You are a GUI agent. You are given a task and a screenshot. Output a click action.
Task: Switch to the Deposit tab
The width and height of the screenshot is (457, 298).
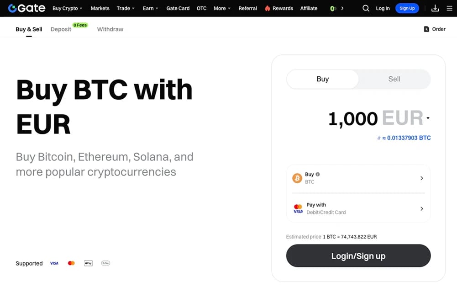[x=61, y=29]
